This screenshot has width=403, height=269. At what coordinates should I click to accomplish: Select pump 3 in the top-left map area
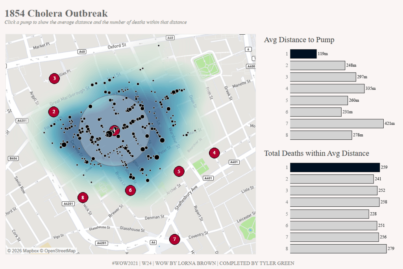pyautogui.click(x=54, y=78)
